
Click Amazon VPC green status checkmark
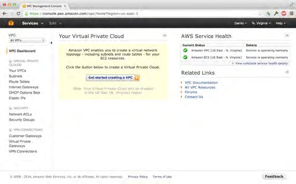pos(185,50)
